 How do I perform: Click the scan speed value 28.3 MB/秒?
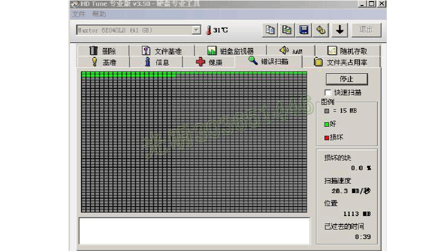click(351, 191)
